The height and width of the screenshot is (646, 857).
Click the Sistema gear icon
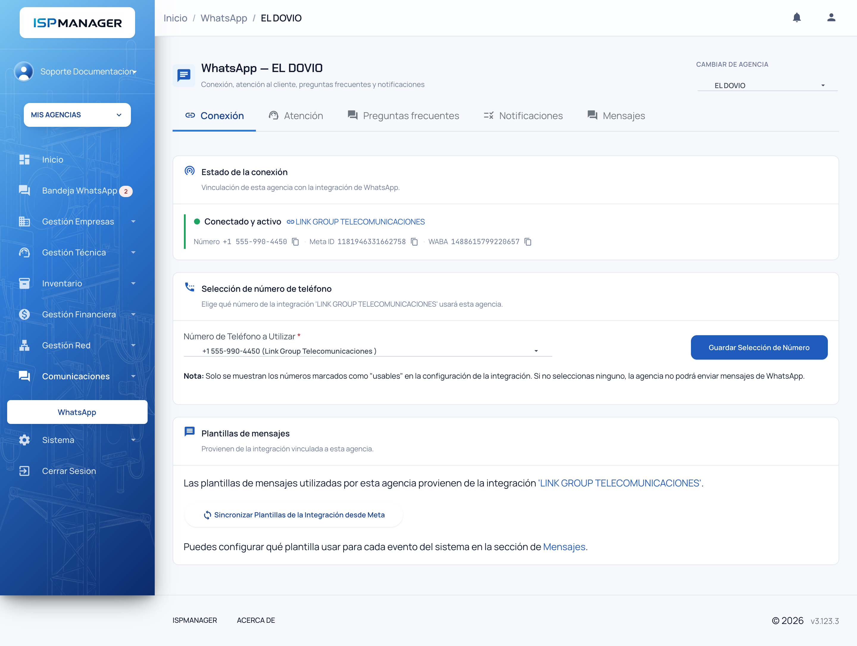24,440
